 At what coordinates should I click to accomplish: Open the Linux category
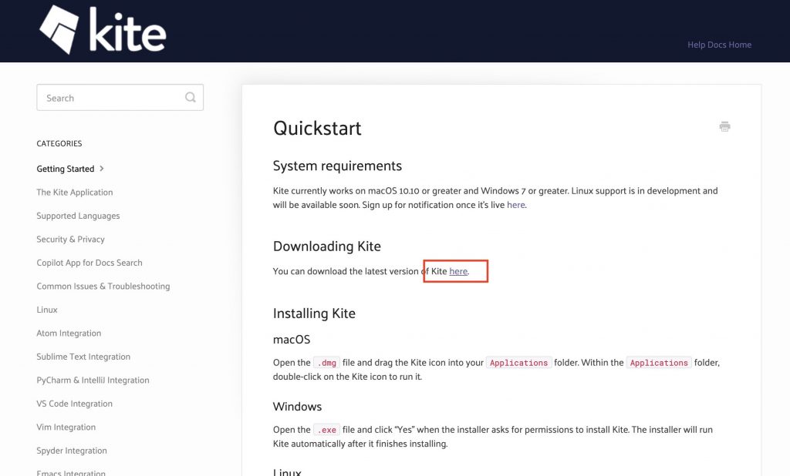[47, 310]
